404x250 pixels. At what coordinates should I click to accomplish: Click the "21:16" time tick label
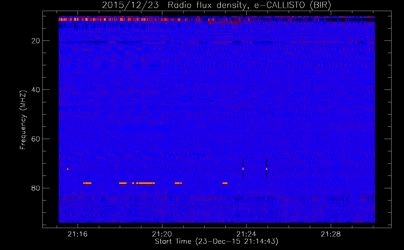coord(78,234)
